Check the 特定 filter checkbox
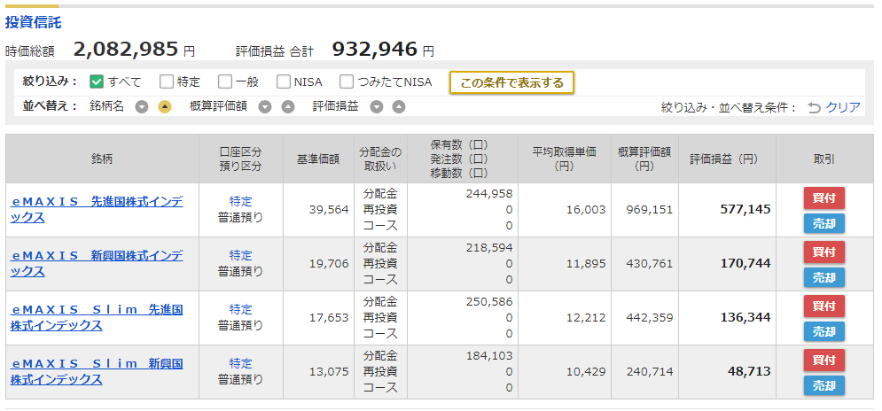The width and height of the screenshot is (882, 411). [167, 82]
